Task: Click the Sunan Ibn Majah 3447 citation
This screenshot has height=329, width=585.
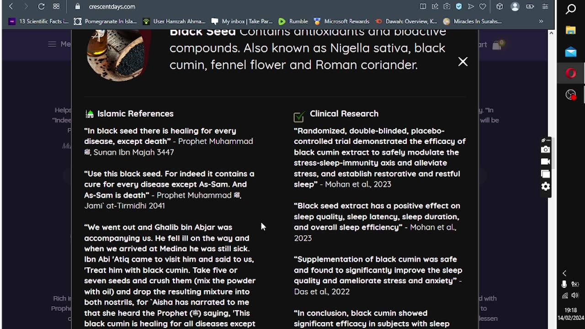Action: (133, 152)
